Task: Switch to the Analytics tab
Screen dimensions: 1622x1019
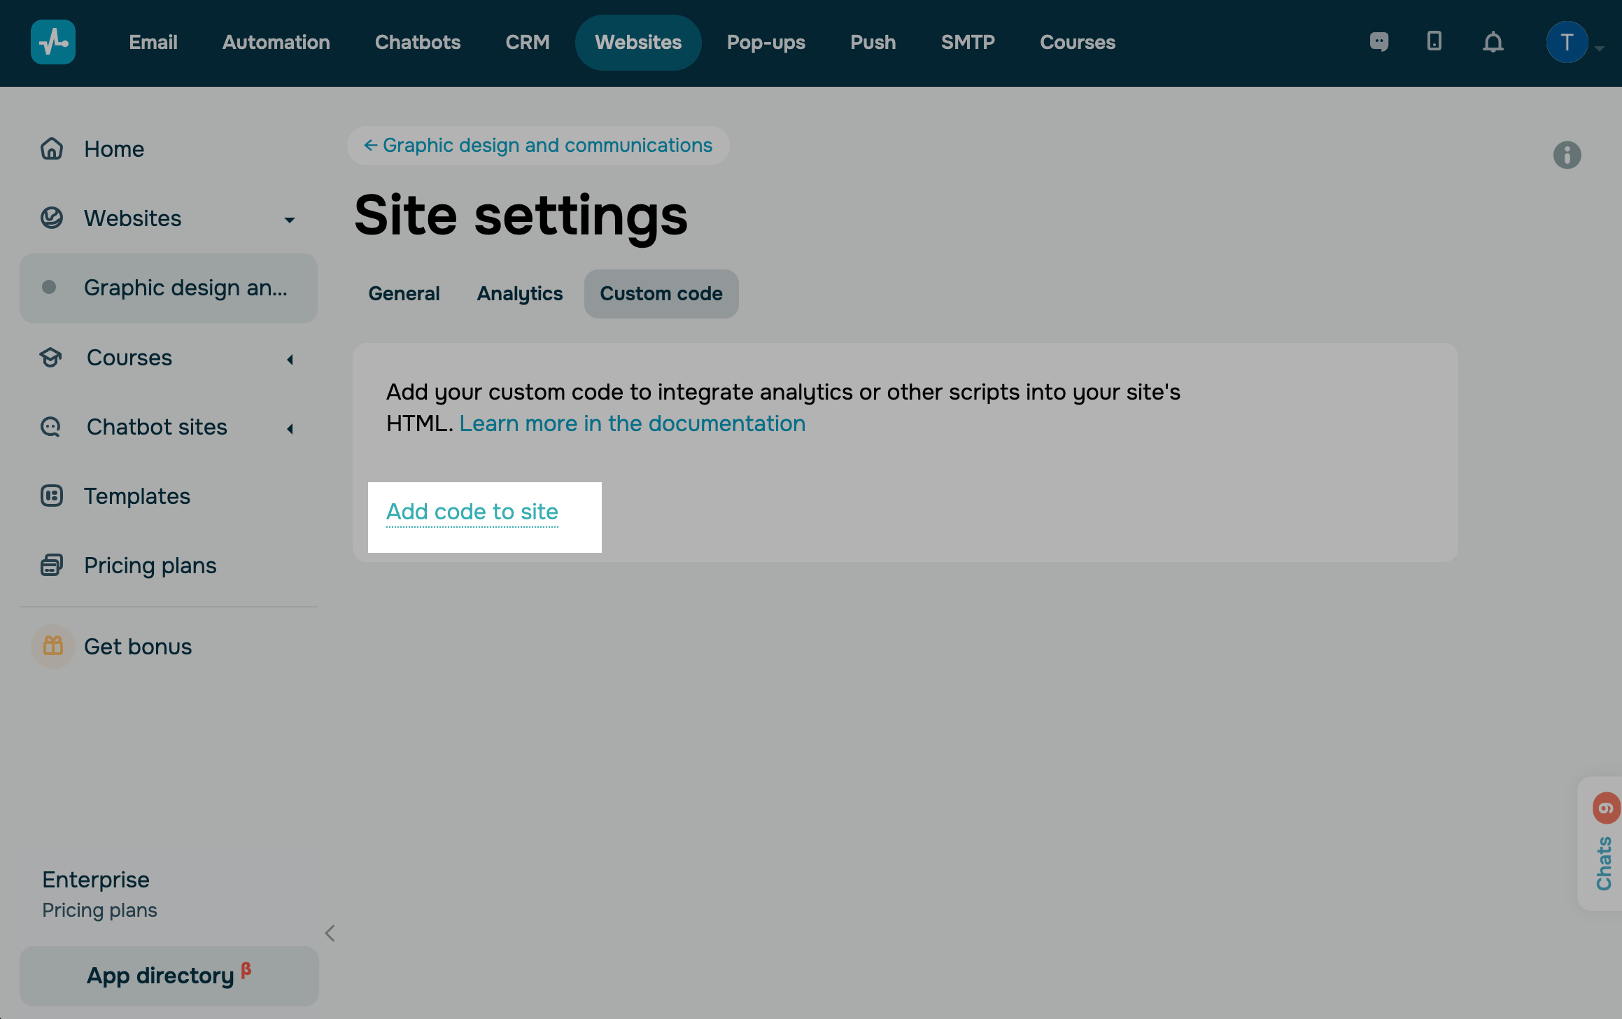Action: point(519,294)
